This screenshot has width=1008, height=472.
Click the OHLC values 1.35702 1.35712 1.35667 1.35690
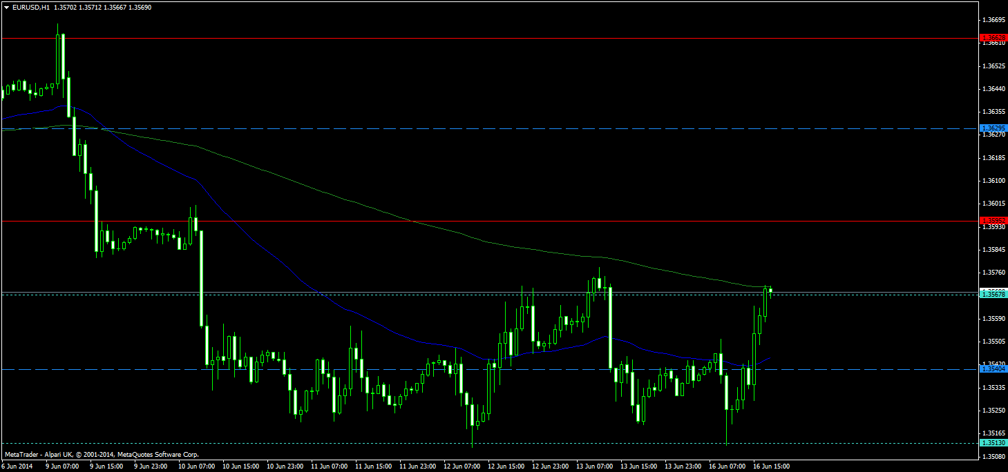pos(102,7)
